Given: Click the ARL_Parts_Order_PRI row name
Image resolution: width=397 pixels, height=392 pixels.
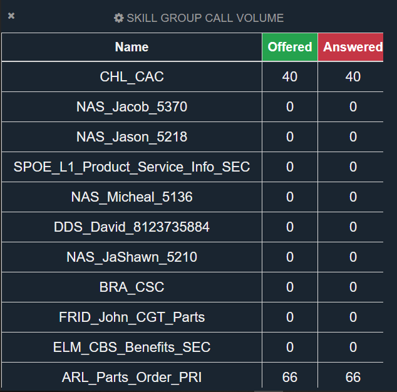Looking at the screenshot, I should pyautogui.click(x=131, y=378).
